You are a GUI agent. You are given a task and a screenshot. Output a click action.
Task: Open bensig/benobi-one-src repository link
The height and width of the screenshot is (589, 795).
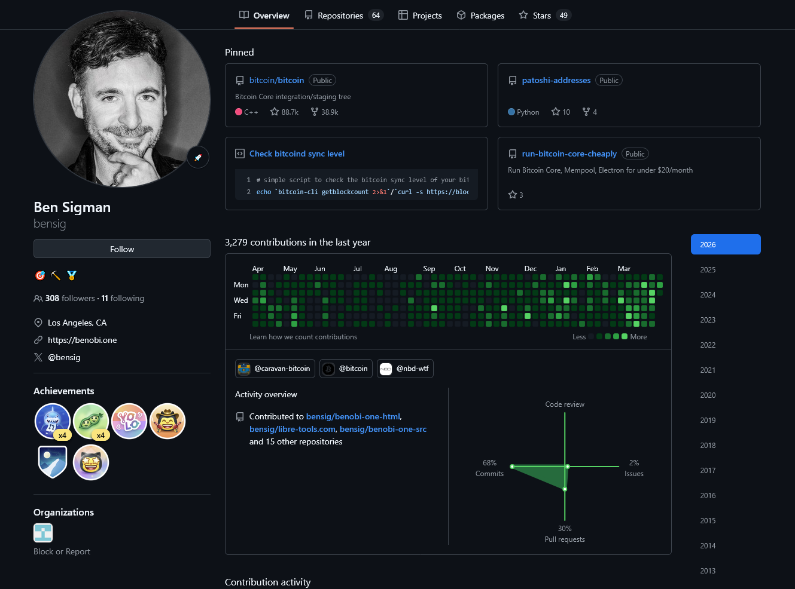click(383, 429)
